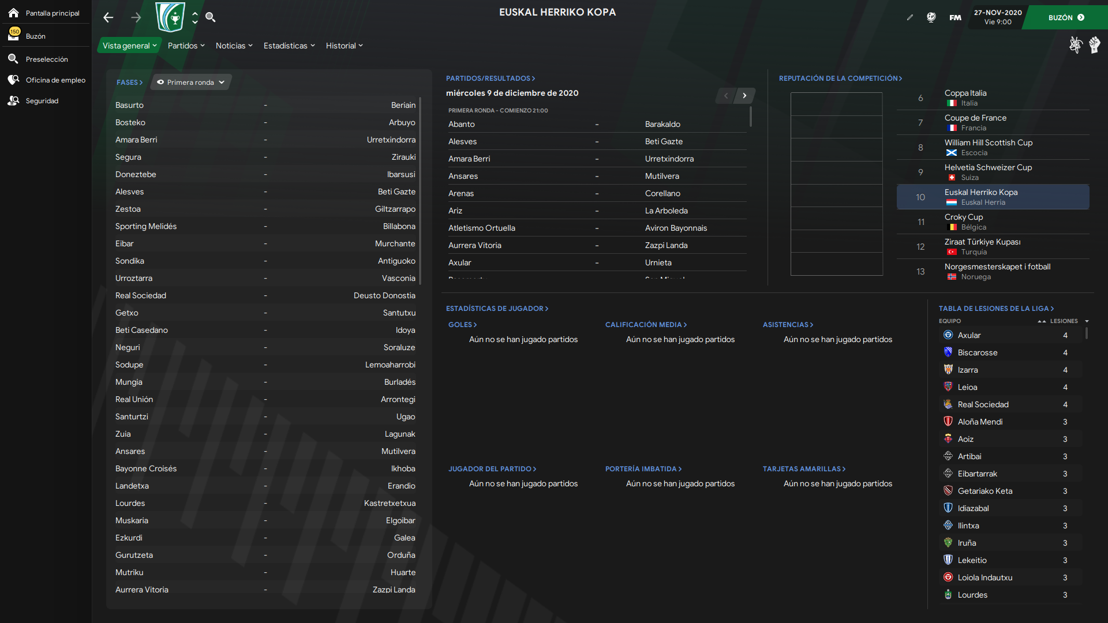The width and height of the screenshot is (1108, 623).
Task: Open the GOLES stats link
Action: 463,325
